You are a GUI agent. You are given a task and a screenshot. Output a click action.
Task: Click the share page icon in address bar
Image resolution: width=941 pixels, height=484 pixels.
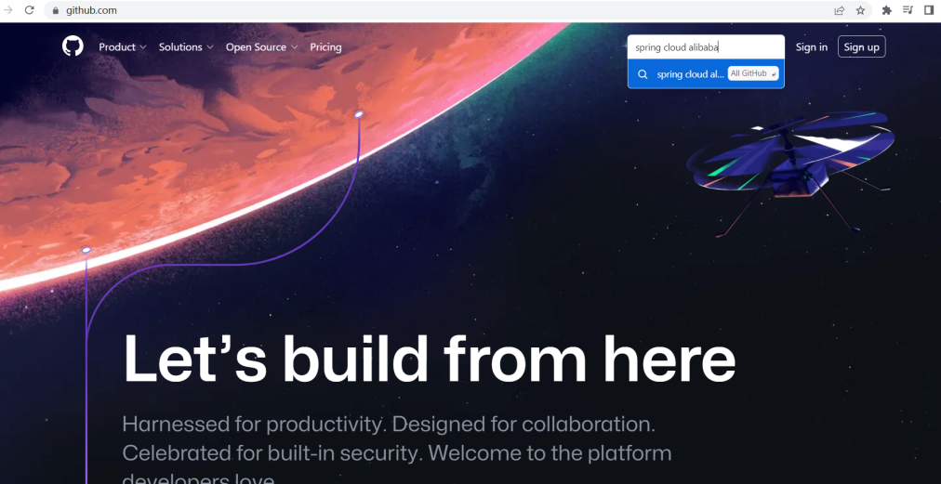[840, 10]
